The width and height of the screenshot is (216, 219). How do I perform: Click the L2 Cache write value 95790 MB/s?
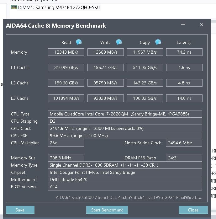pos(105,83)
